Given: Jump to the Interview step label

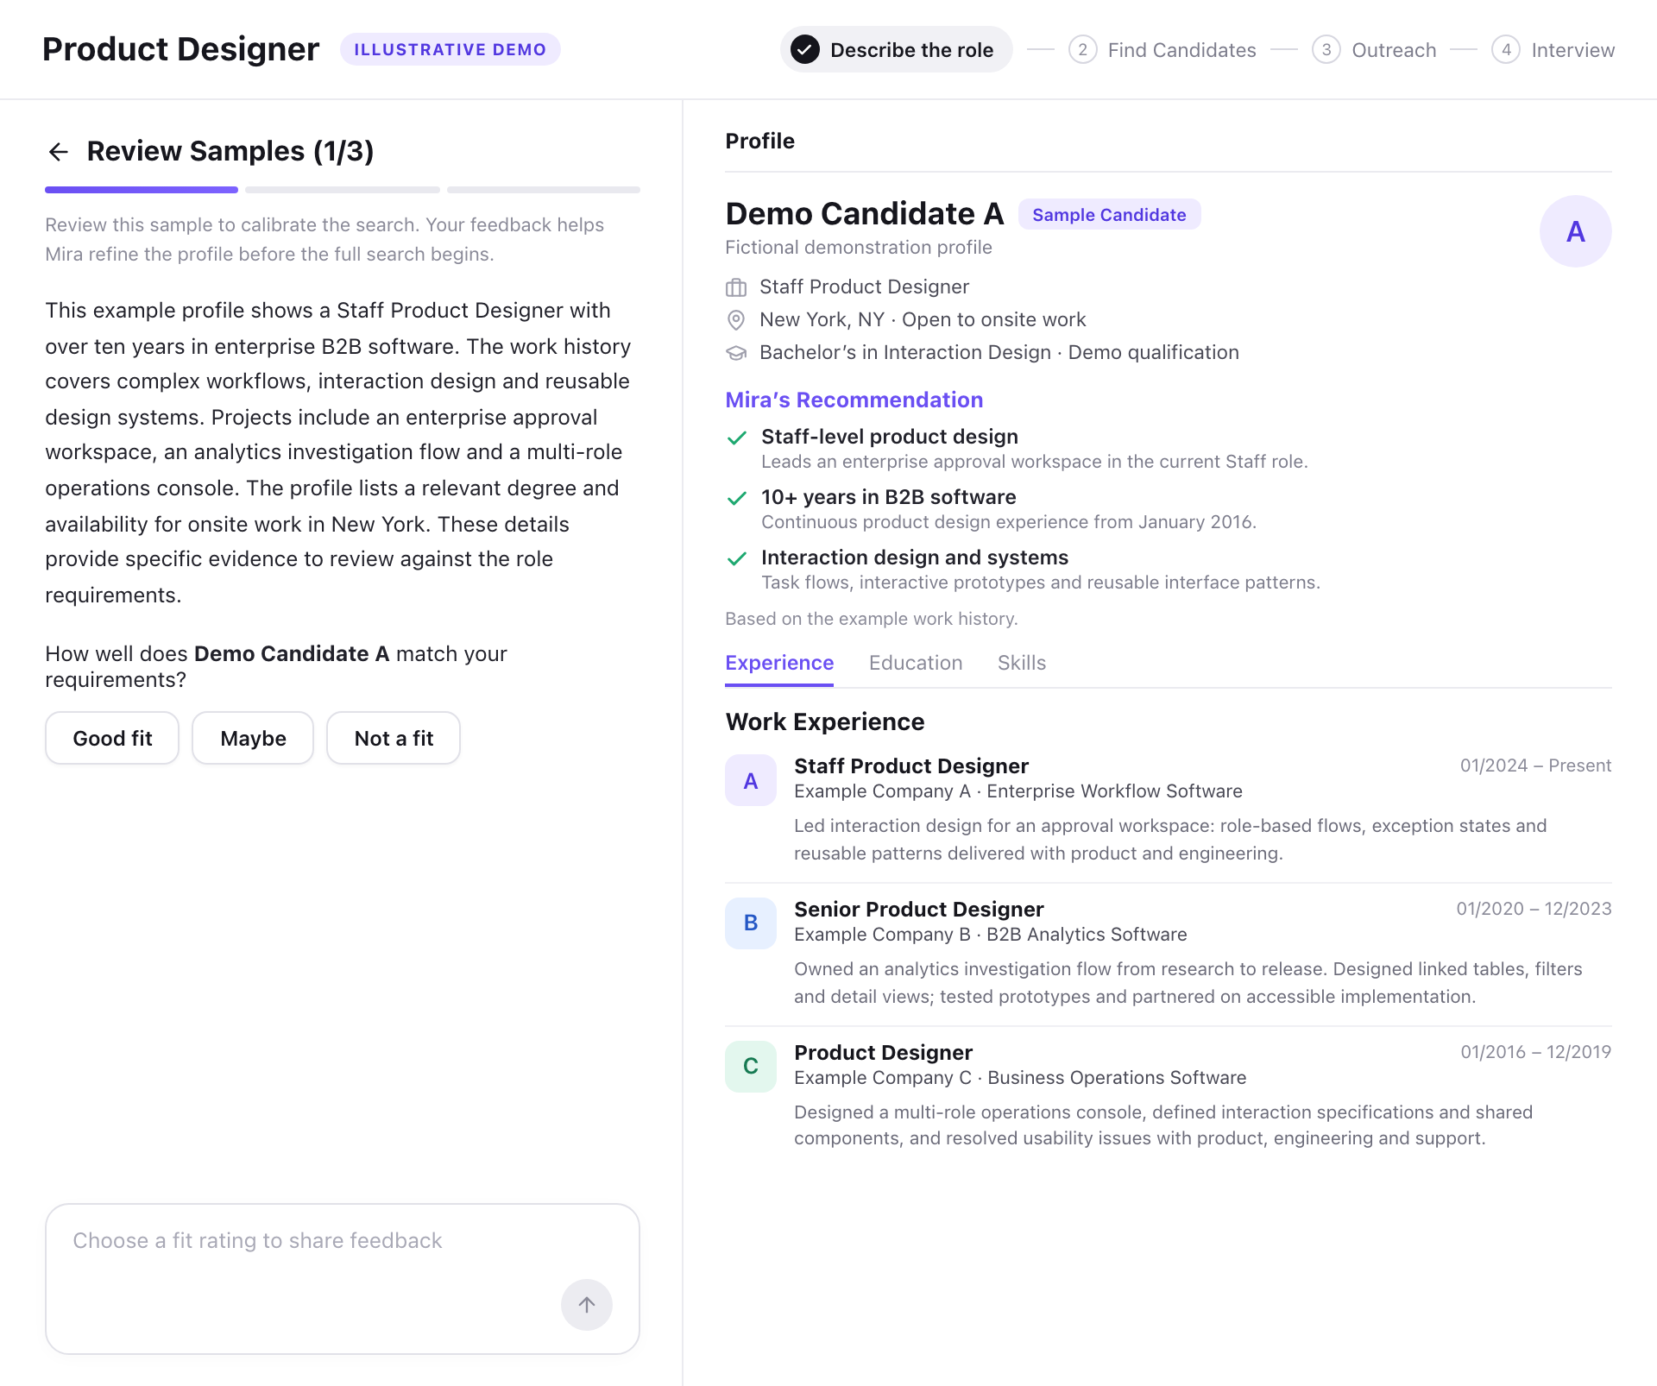Looking at the screenshot, I should 1572,50.
